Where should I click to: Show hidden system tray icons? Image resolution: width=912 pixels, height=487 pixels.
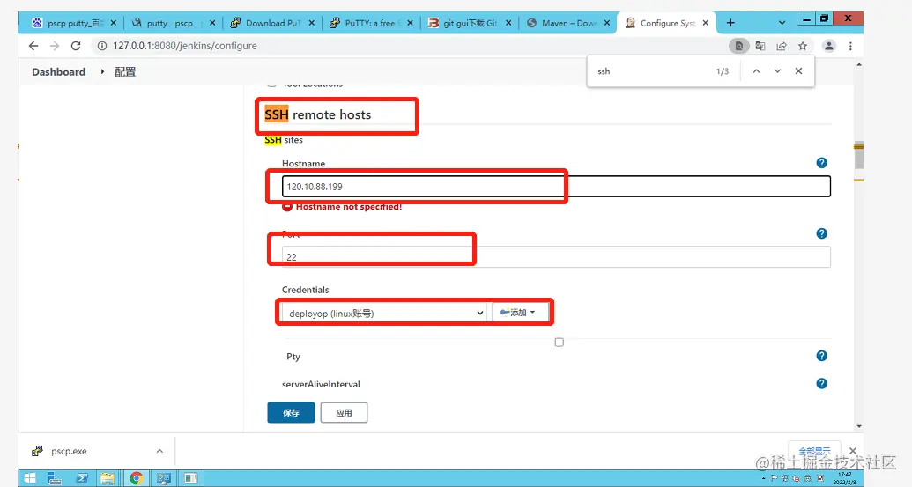tap(764, 478)
